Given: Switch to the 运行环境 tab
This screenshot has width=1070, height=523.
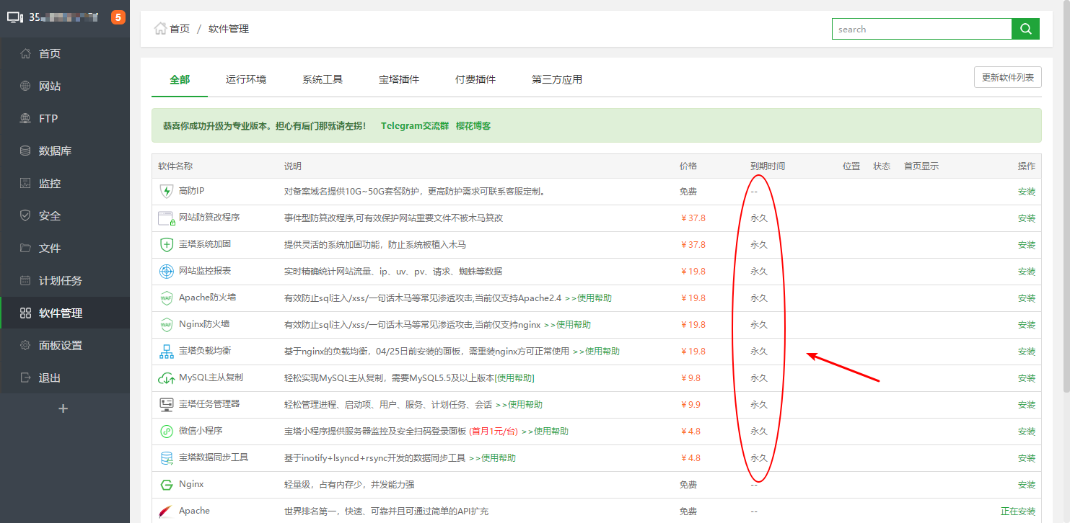Looking at the screenshot, I should [x=246, y=79].
